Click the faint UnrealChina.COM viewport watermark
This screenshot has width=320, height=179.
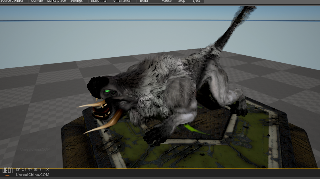[x=35, y=149]
